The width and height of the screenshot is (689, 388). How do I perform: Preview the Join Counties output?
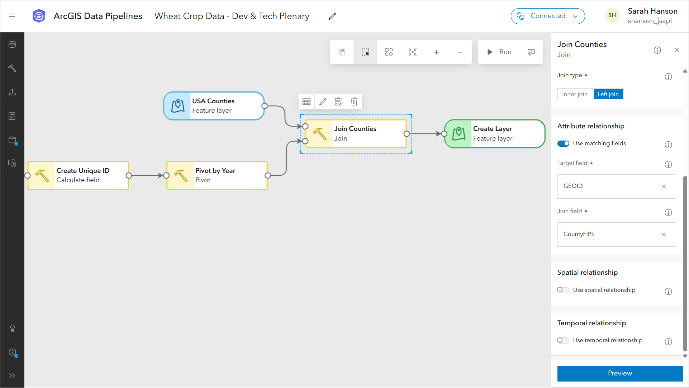point(619,373)
